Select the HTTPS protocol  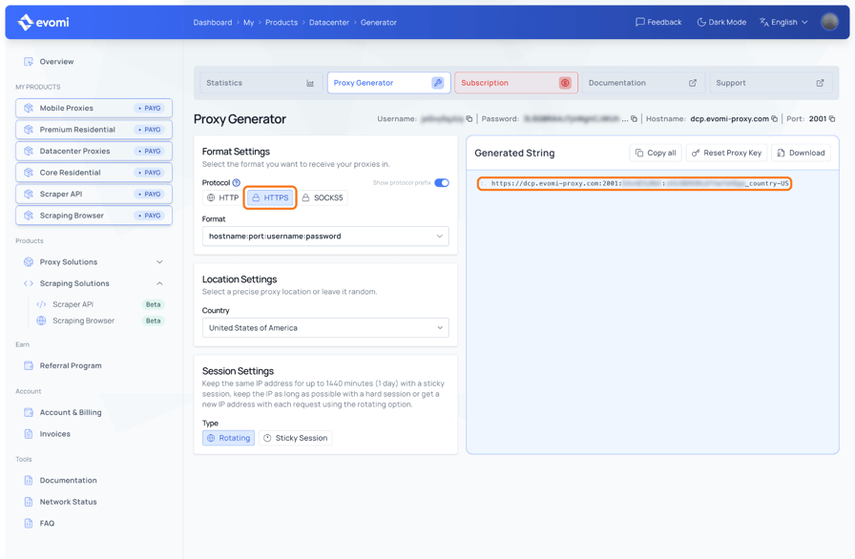click(270, 197)
